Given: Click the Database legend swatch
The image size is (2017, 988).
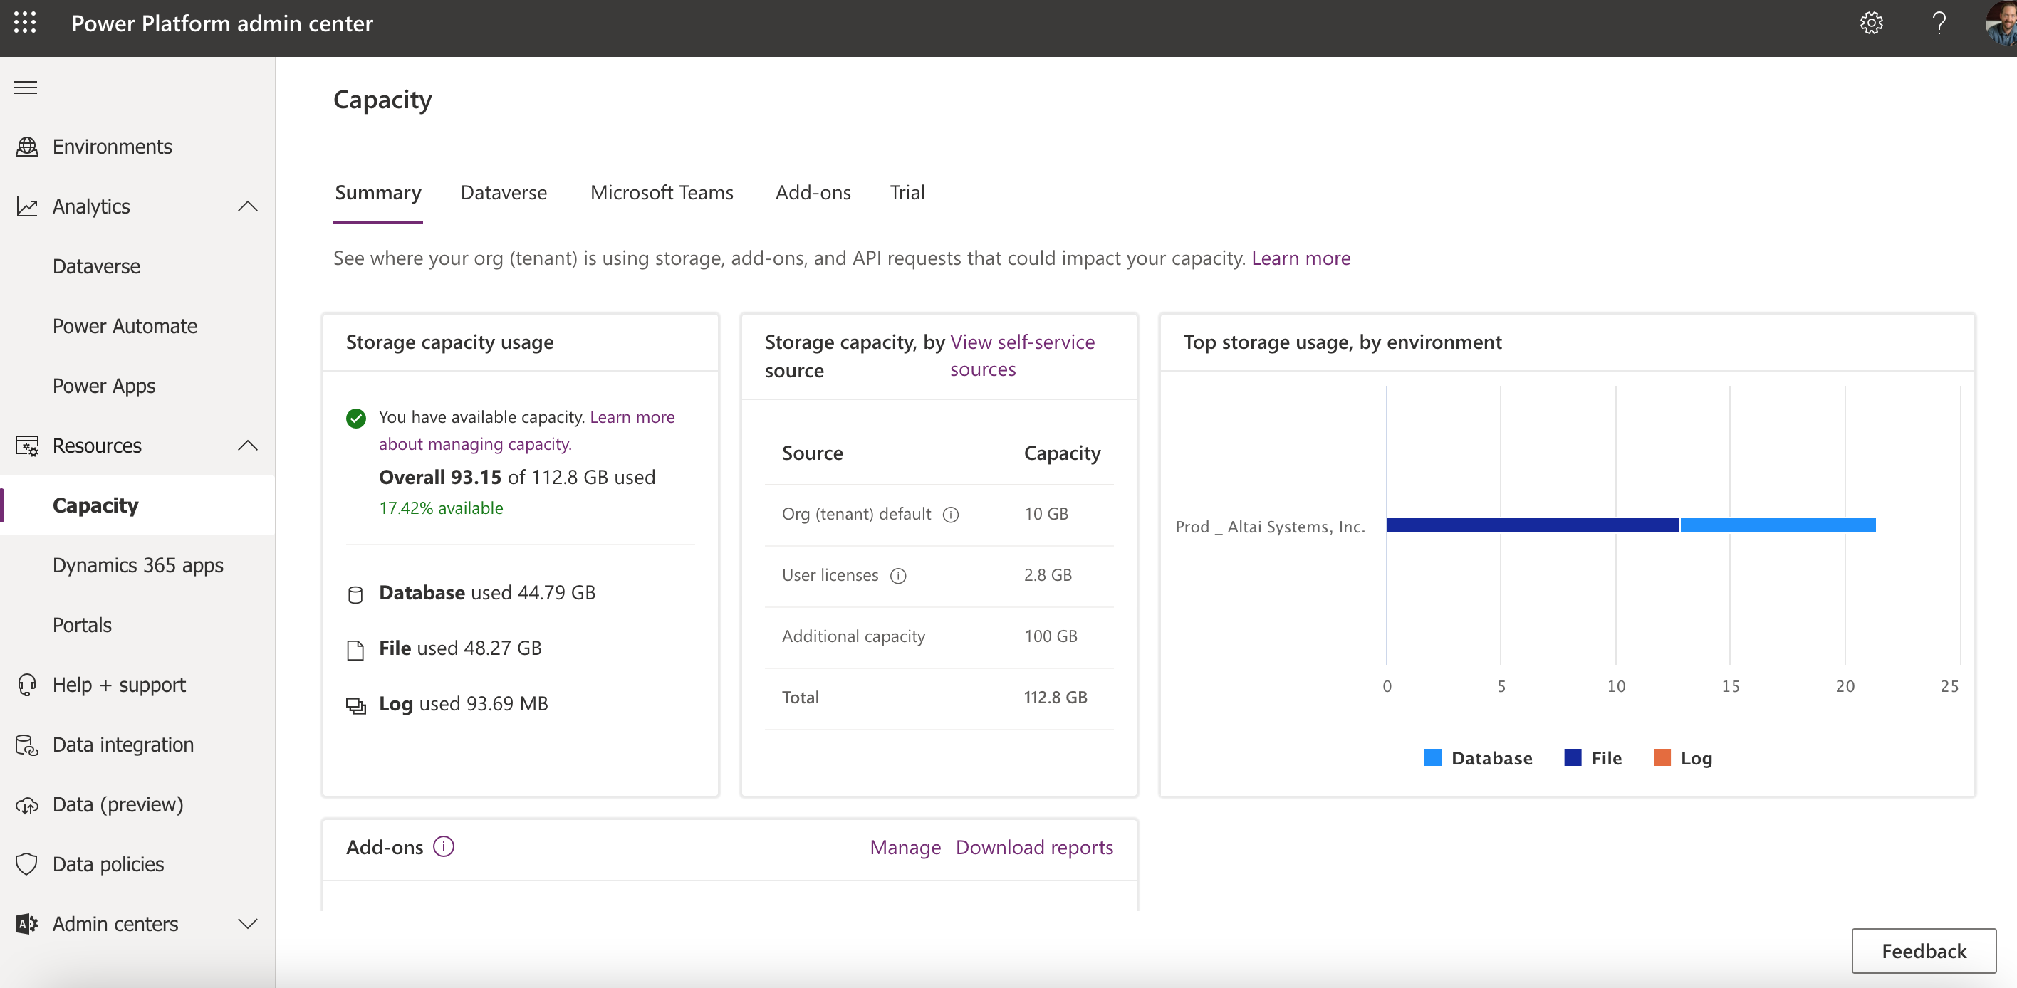Looking at the screenshot, I should 1432,757.
